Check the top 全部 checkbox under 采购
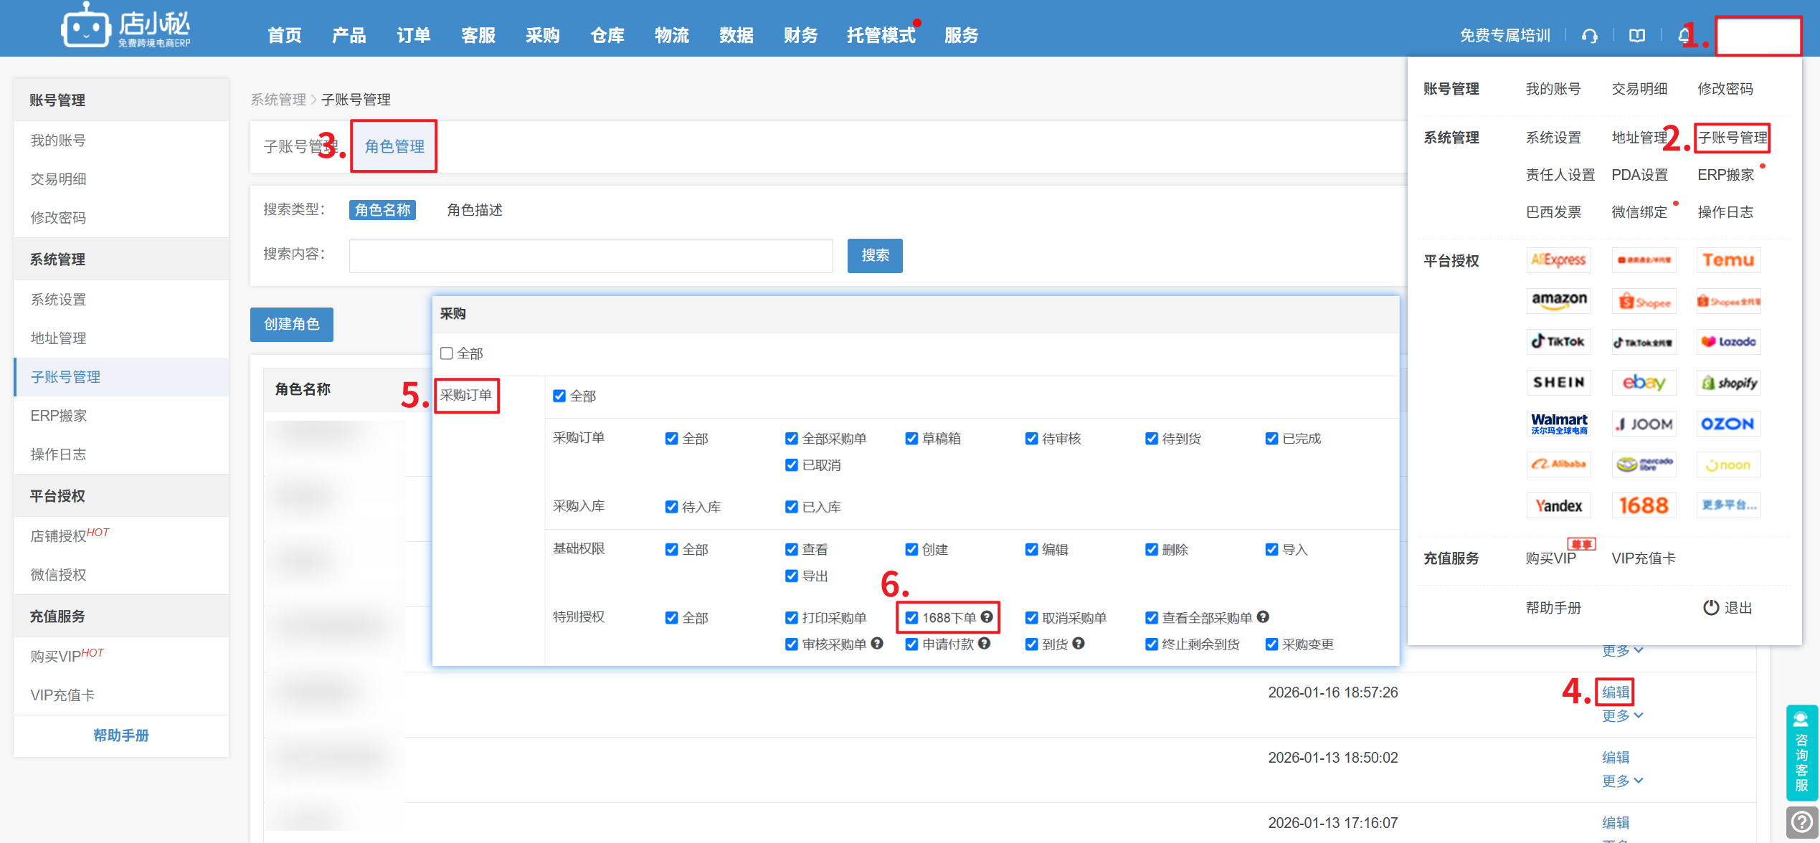Image resolution: width=1820 pixels, height=843 pixels. click(x=447, y=353)
